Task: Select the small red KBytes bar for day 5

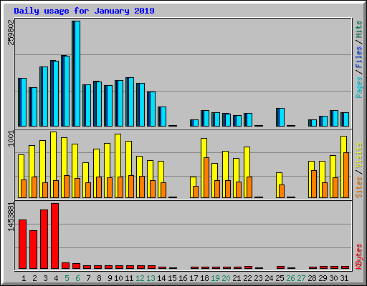Action: pos(65,266)
